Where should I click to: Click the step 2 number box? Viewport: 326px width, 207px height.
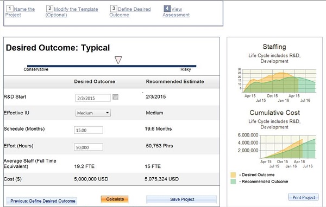pyautogui.click(x=49, y=9)
